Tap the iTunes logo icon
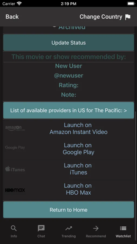 pos(15,169)
